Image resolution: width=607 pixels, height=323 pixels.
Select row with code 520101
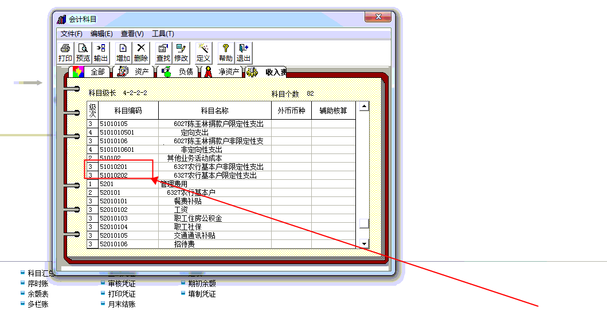click(221, 192)
